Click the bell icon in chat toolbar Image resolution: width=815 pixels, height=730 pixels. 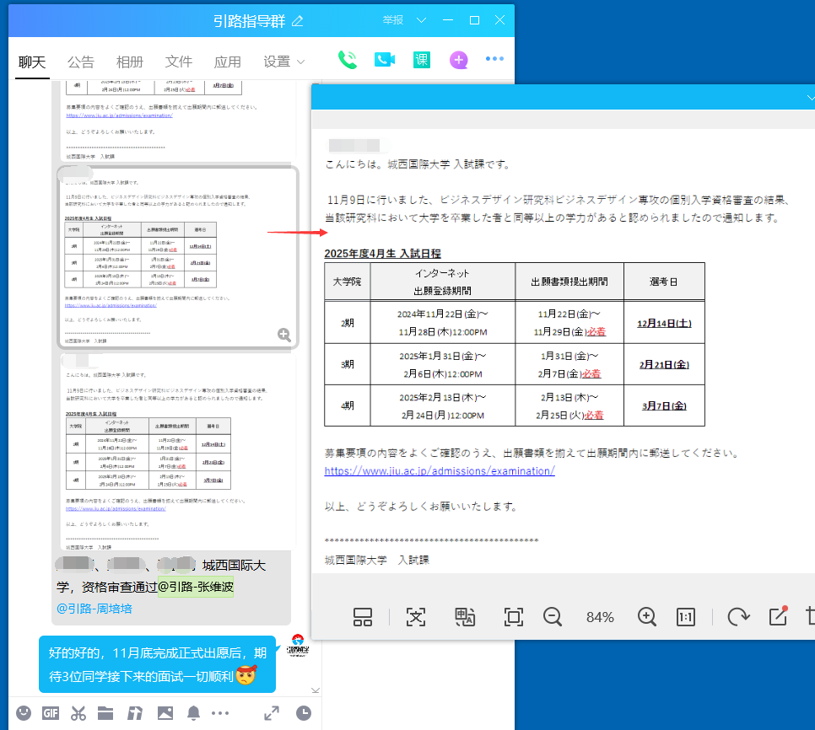pos(193,713)
